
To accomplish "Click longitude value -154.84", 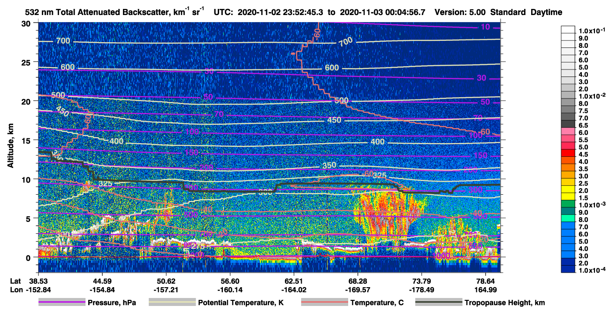I will click(x=102, y=290).
